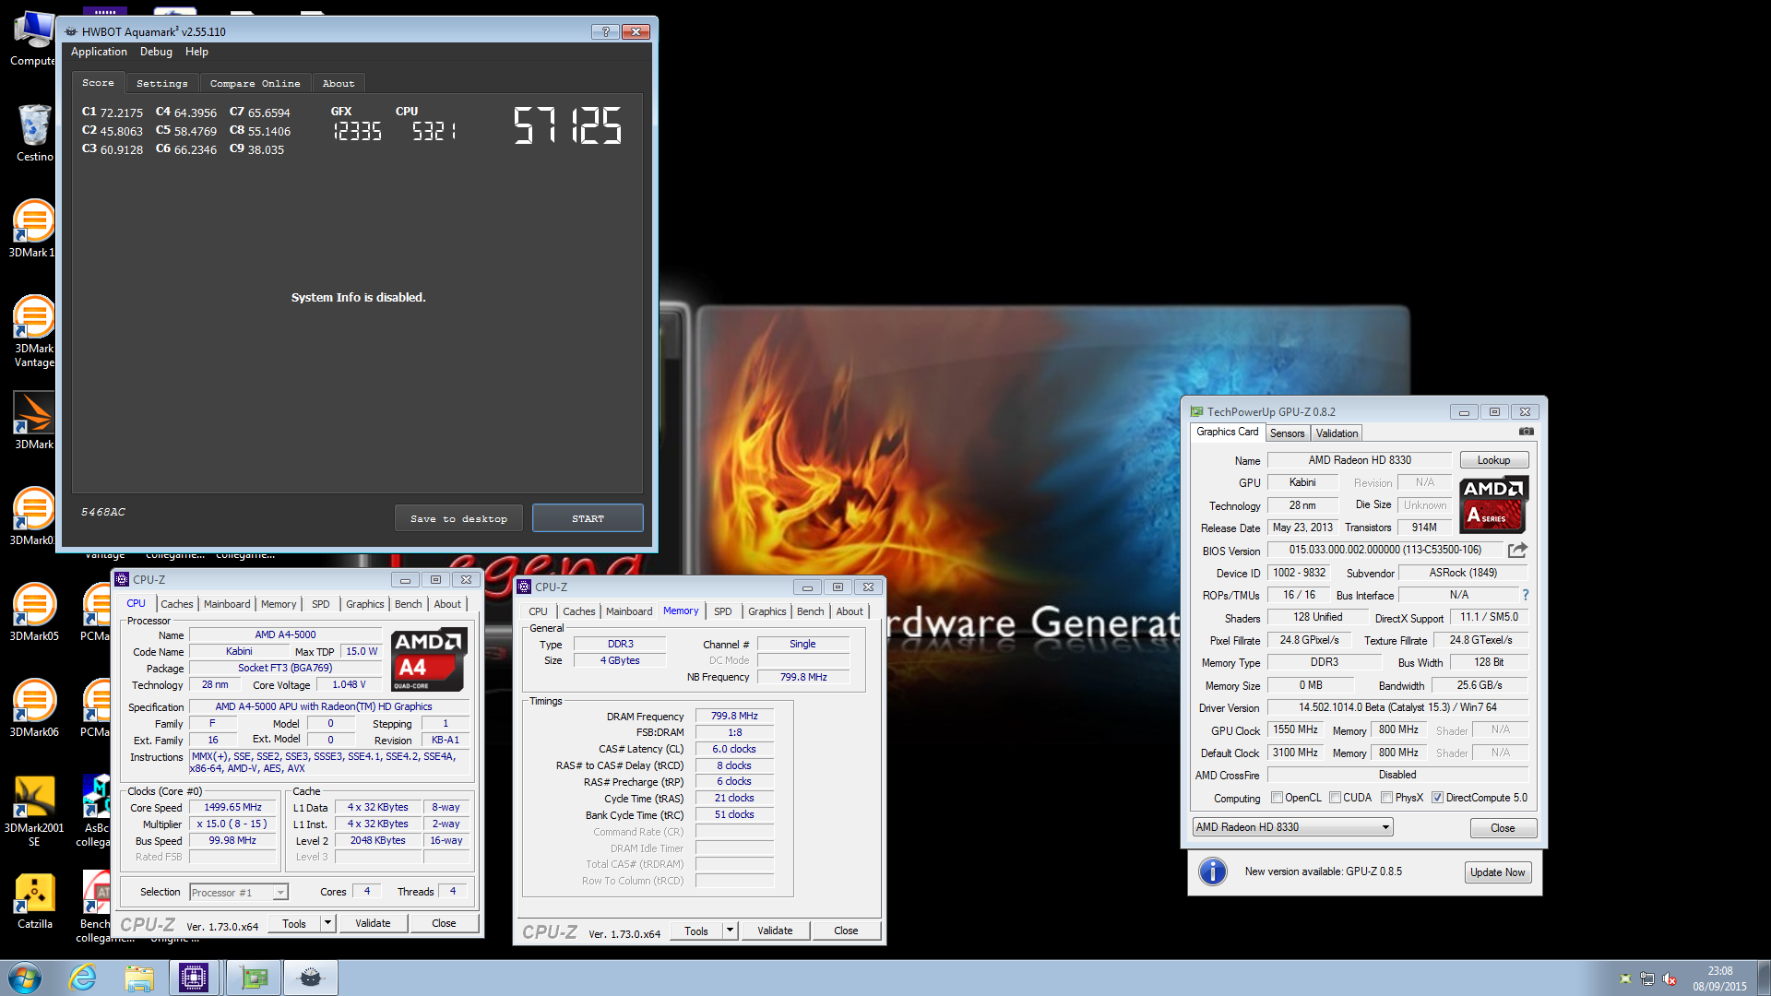The image size is (1771, 996).
Task: Open the 3DMark06 desktop shortcut
Action: coord(34,709)
